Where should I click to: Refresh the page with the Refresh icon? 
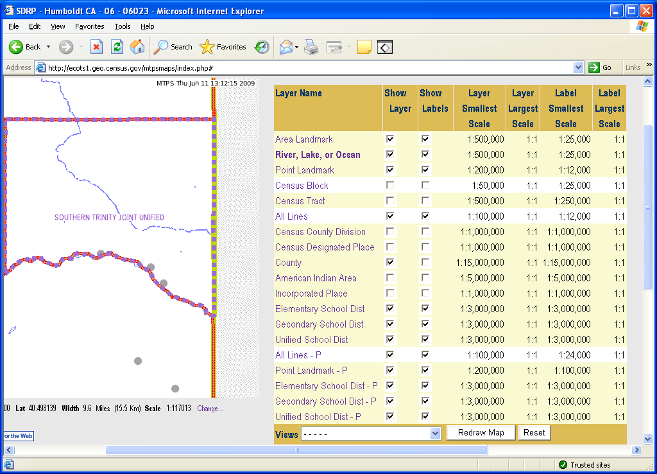117,47
